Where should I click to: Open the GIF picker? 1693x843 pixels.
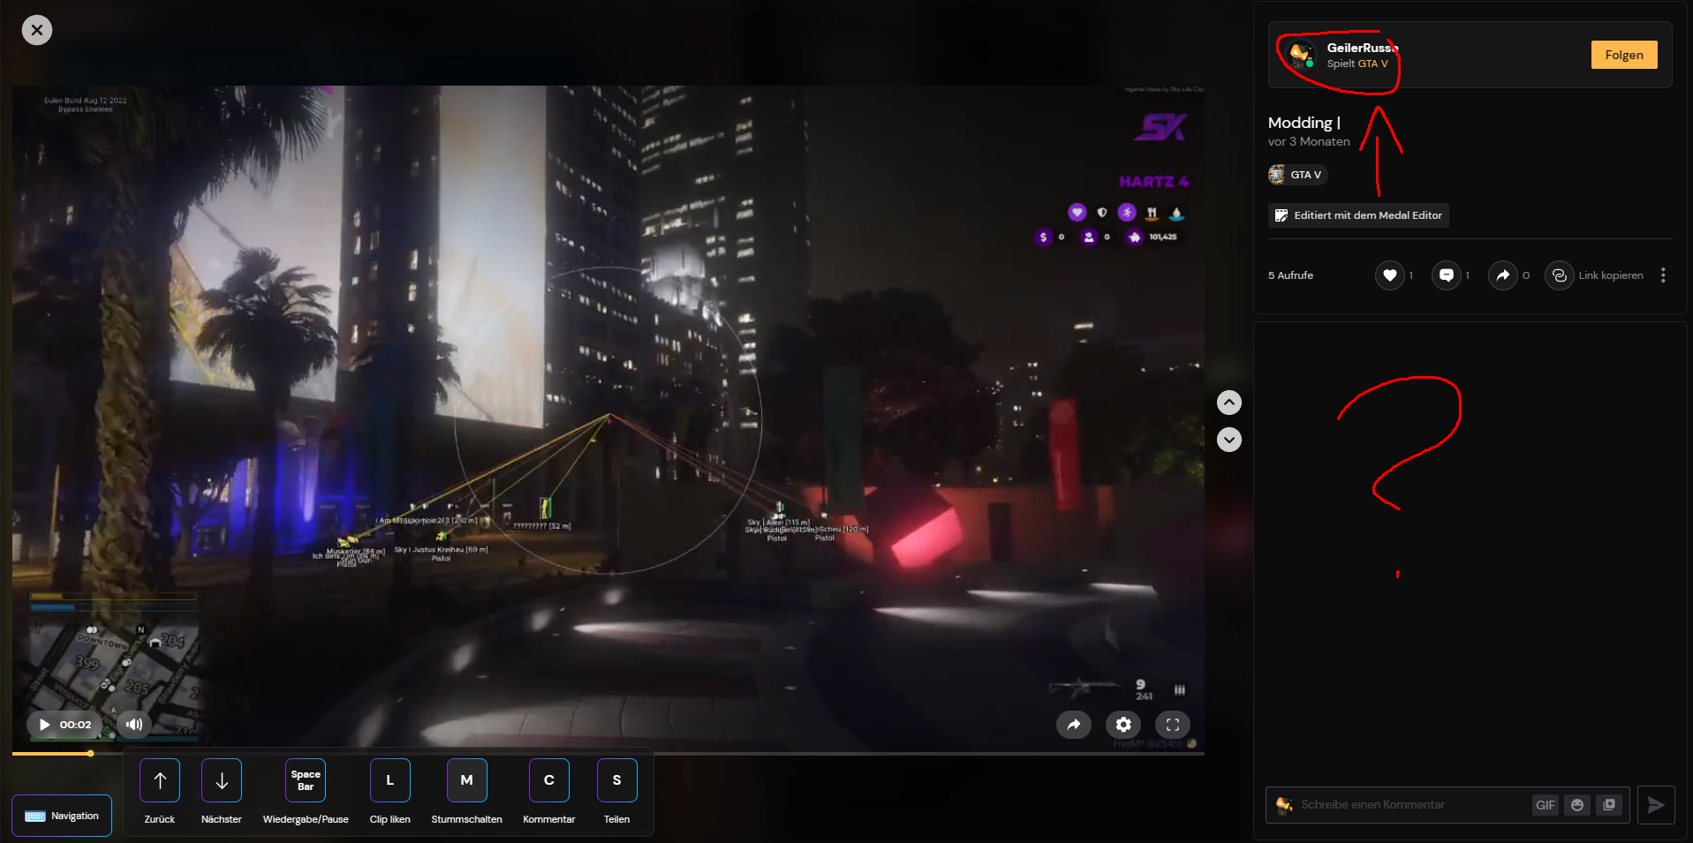1545,805
